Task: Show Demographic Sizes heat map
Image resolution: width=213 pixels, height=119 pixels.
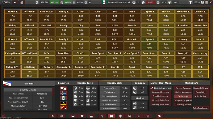Action: [161, 104]
